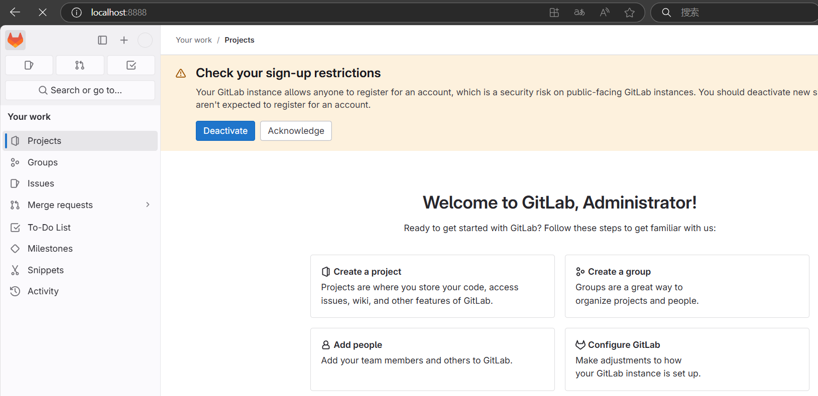The image size is (818, 396).
Task: Click the "Your work" sidebar heading
Action: [x=29, y=117]
